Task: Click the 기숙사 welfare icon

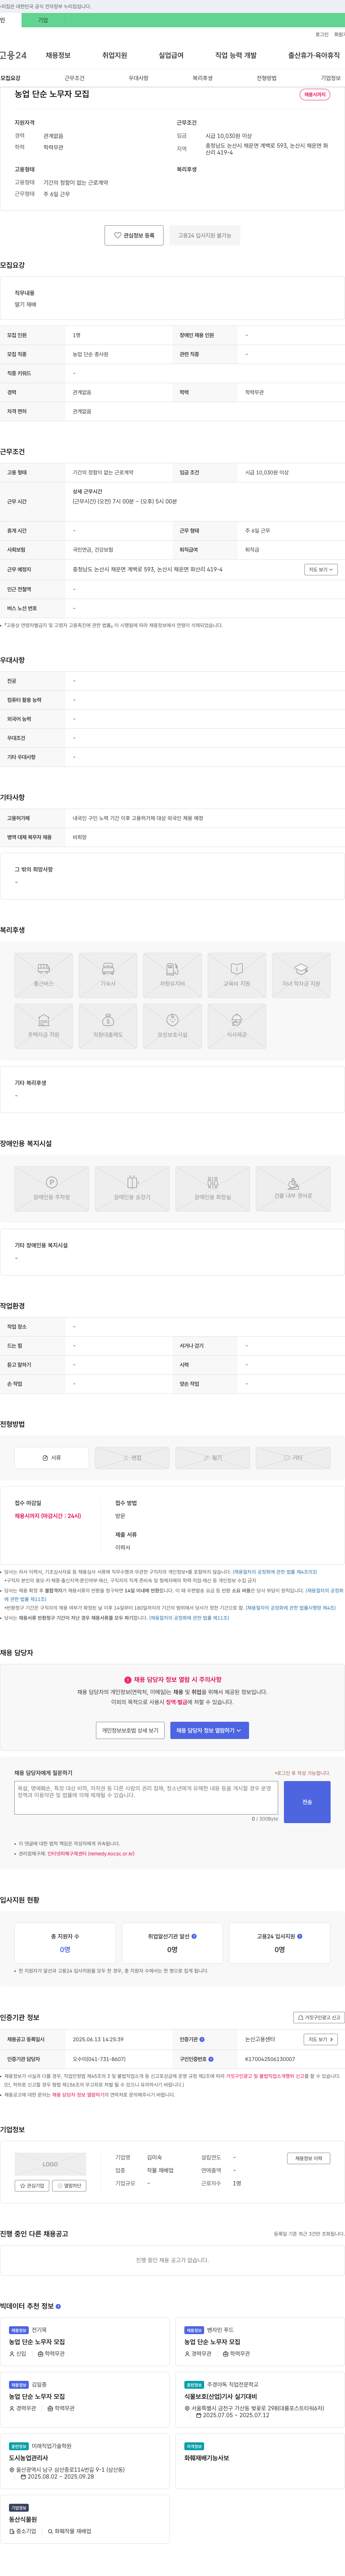Action: coord(108,975)
